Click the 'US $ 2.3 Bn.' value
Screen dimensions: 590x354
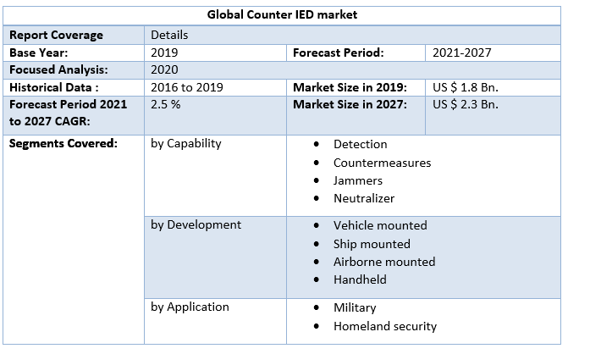click(465, 105)
